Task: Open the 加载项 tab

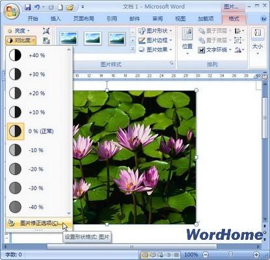Action: (206, 19)
